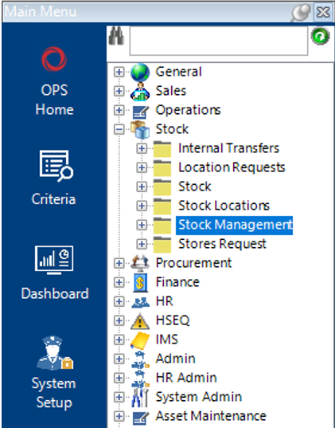The height and width of the screenshot is (428, 335).
Task: Expand the HSEQ tree node
Action: coord(119,320)
